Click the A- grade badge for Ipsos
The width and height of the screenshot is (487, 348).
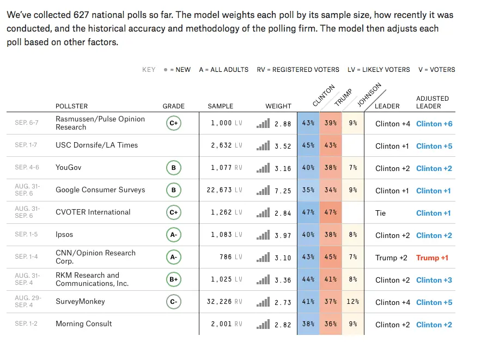click(x=174, y=235)
